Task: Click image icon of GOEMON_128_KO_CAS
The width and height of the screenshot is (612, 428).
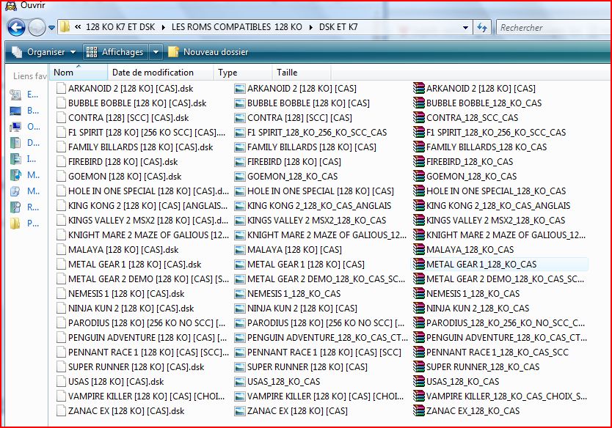Action: (240, 177)
